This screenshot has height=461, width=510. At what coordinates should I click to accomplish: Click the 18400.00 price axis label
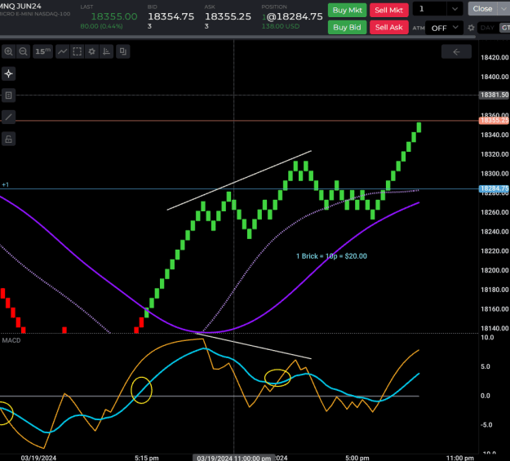494,77
